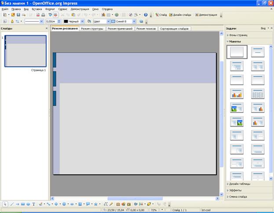
Task: Select the Curve drawing tool
Action: pyautogui.click(x=40, y=204)
